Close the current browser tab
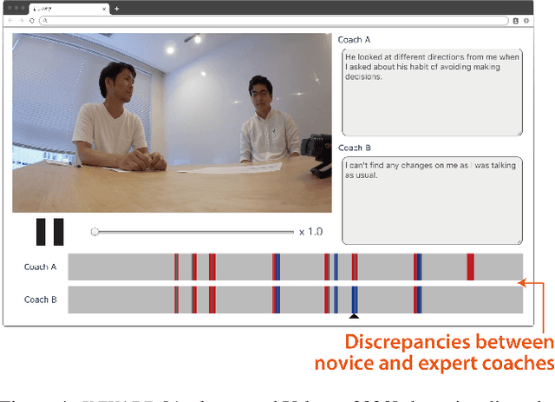 [104, 9]
